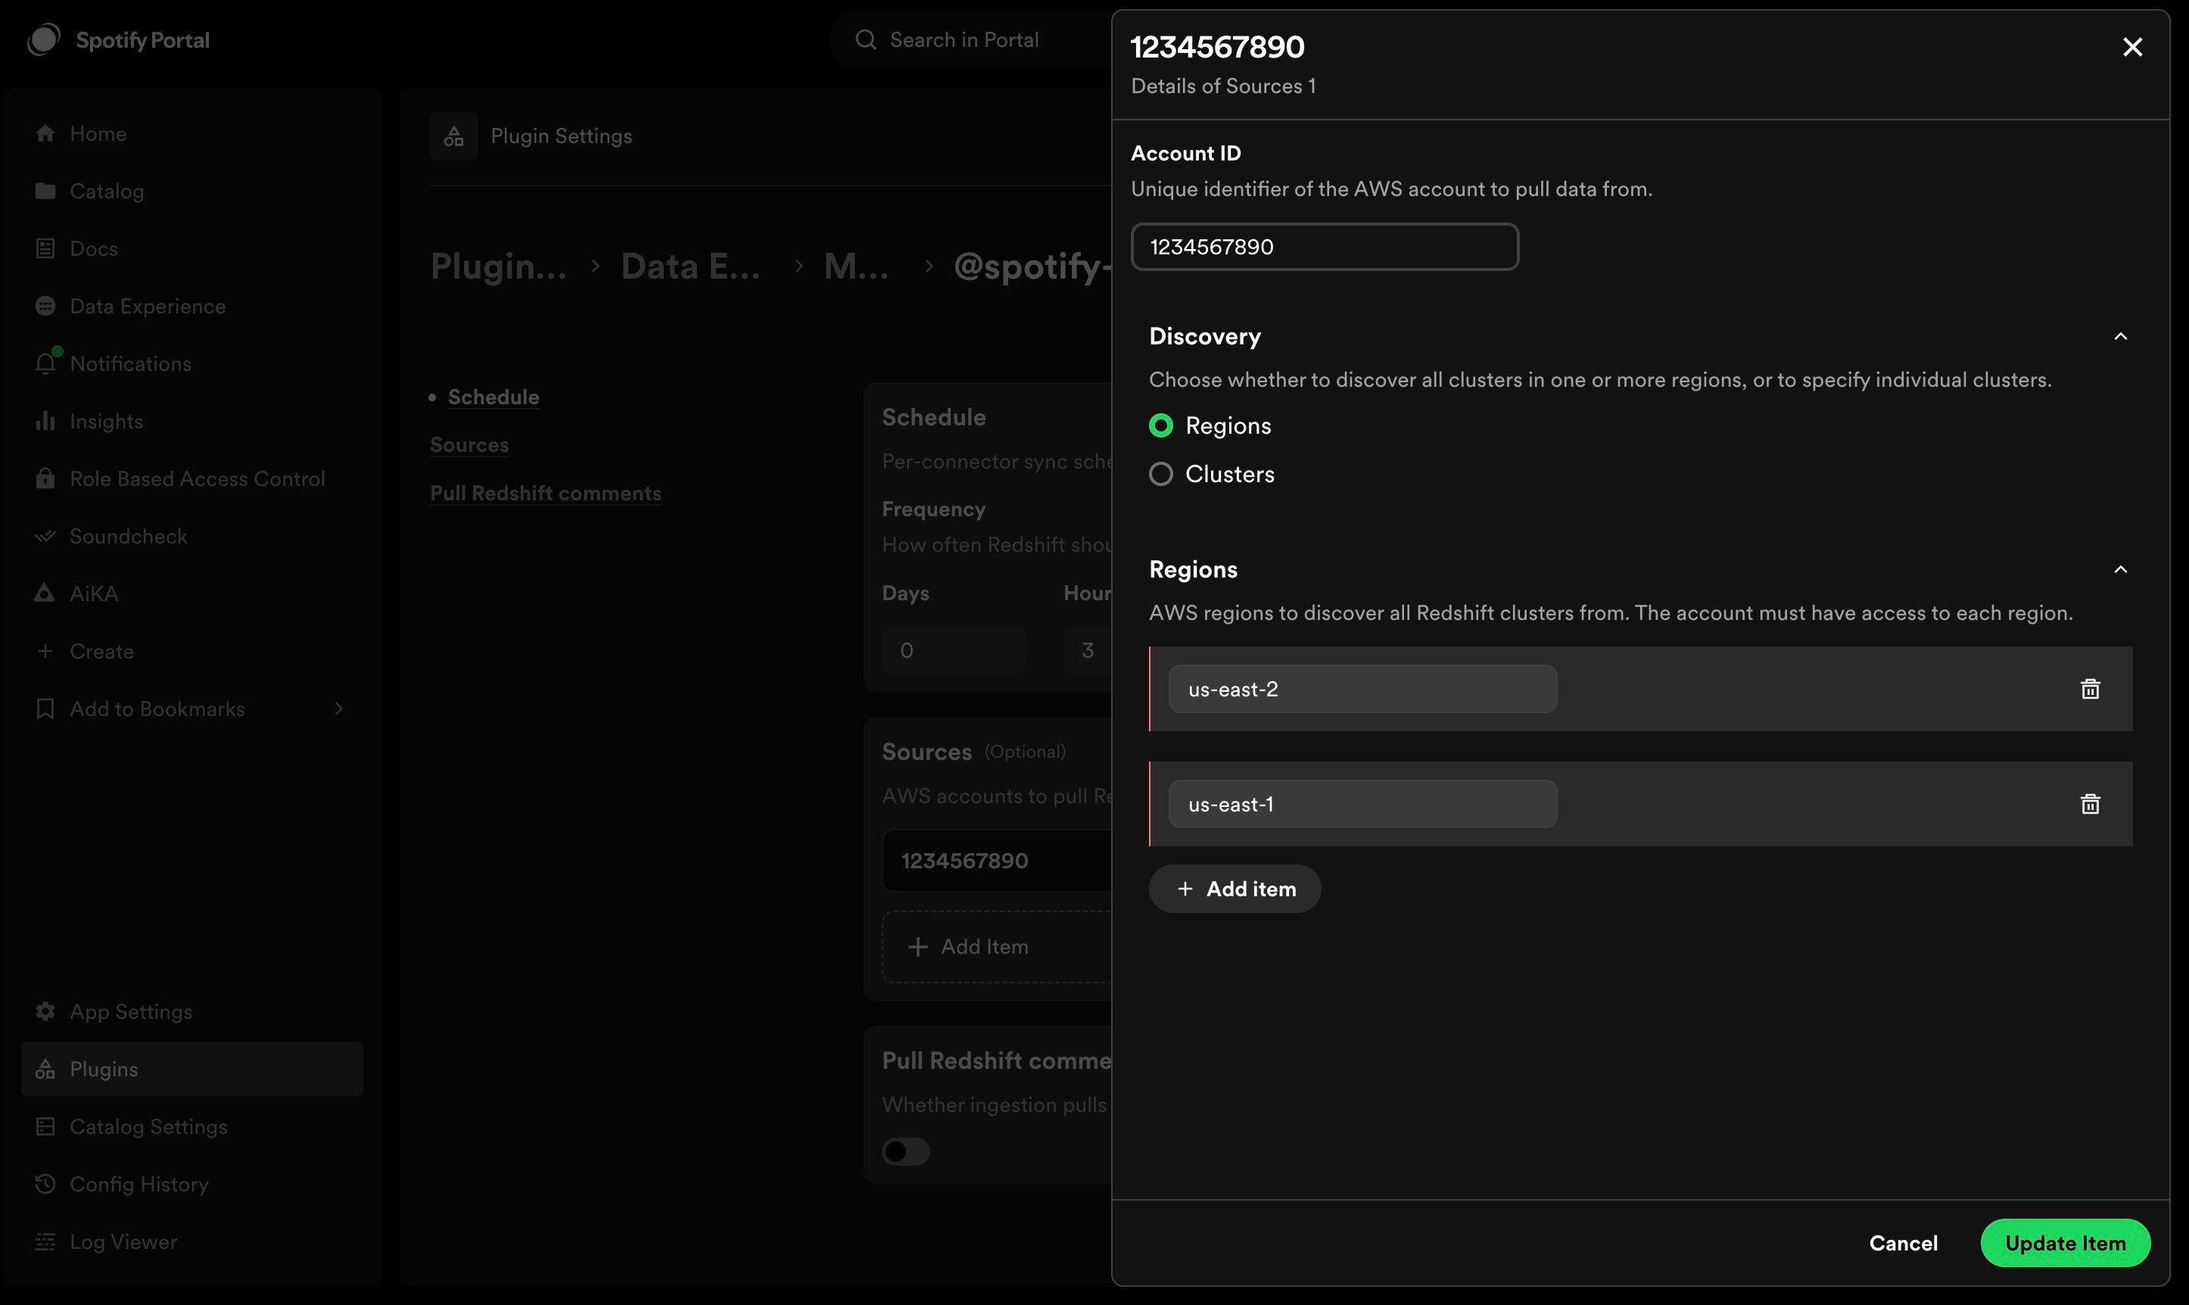Click the Data E... breadcrumb
This screenshot has width=2189, height=1305.
tap(691, 266)
